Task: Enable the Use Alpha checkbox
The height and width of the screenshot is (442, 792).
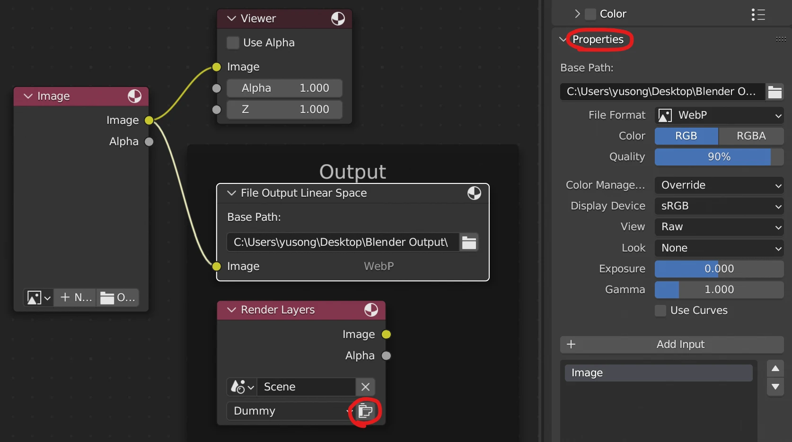Action: [x=233, y=43]
